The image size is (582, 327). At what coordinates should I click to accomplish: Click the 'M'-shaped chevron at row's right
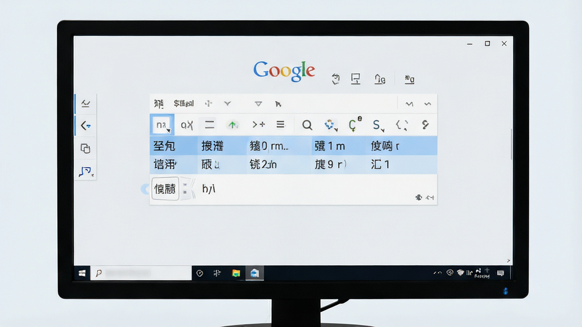pyautogui.click(x=409, y=104)
